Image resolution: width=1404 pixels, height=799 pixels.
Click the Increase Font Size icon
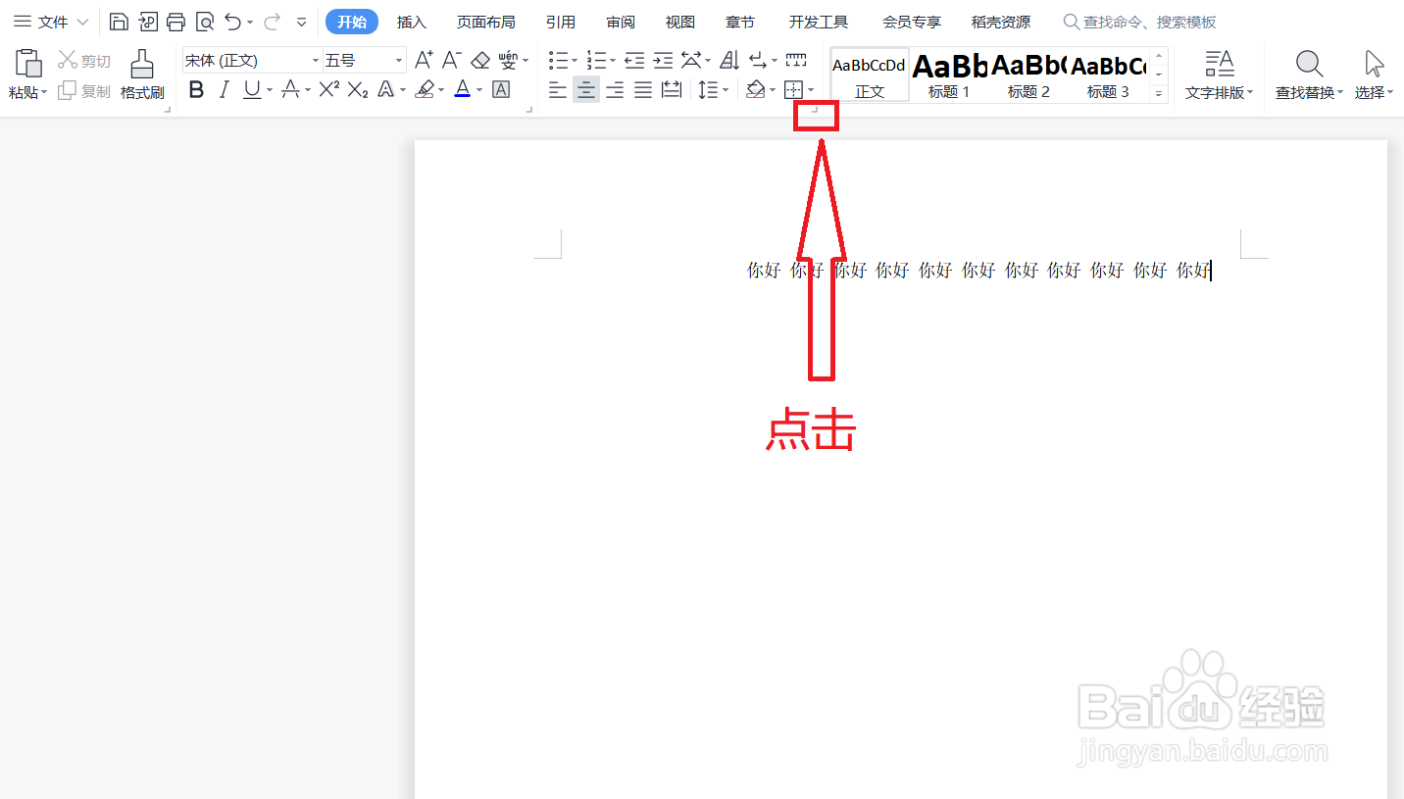pyautogui.click(x=422, y=60)
